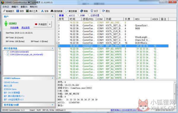Viewport: 178px width, 113px height.
Task: Select row 20 IRP_MJ_WRITE entry
Action: (113, 78)
